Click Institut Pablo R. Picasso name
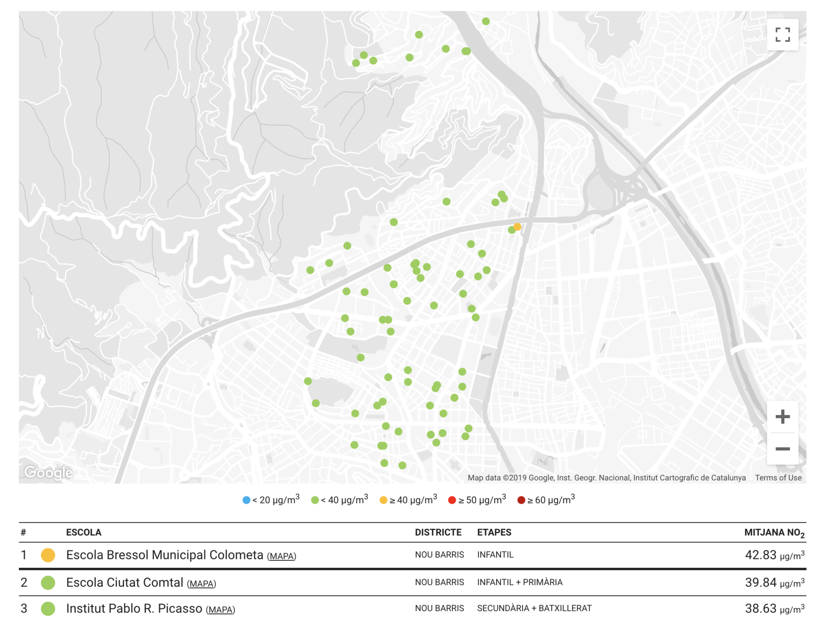Screen dimensions: 823x619 (134, 608)
